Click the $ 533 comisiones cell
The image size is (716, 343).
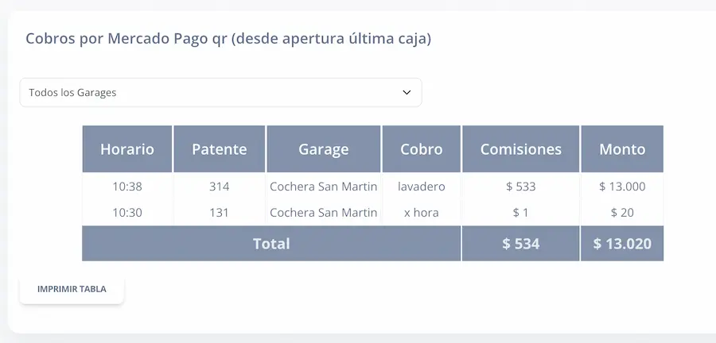point(521,187)
